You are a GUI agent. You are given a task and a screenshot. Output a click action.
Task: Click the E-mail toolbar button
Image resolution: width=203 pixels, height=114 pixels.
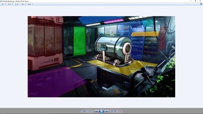[x=17, y=4]
